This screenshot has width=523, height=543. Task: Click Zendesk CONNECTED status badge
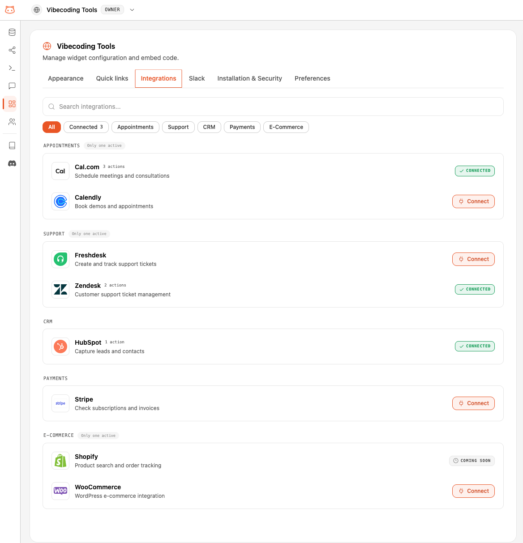(x=475, y=290)
